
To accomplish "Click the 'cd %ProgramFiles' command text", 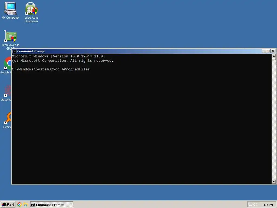I will (x=72, y=69).
